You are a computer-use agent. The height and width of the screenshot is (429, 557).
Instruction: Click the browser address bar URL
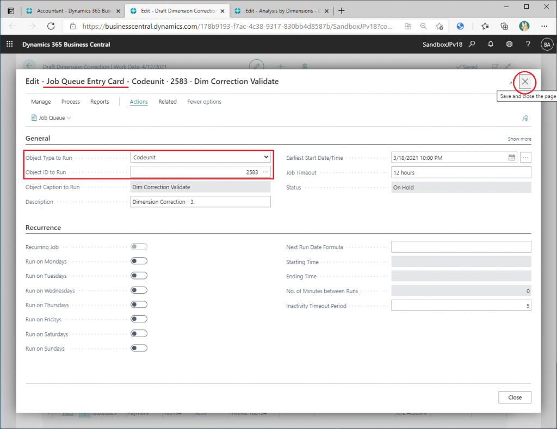click(237, 26)
